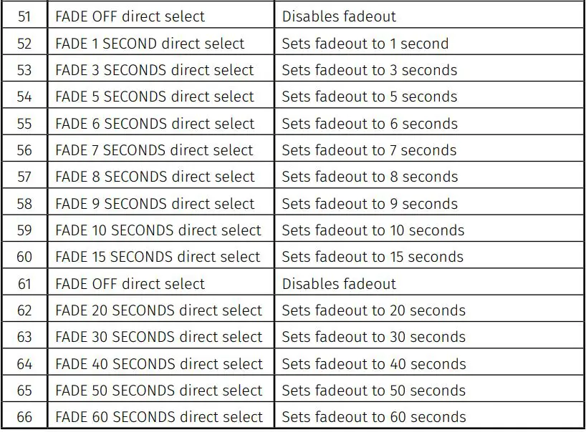Click 'Sets fadeout to 10 seconds' description

pos(373,230)
